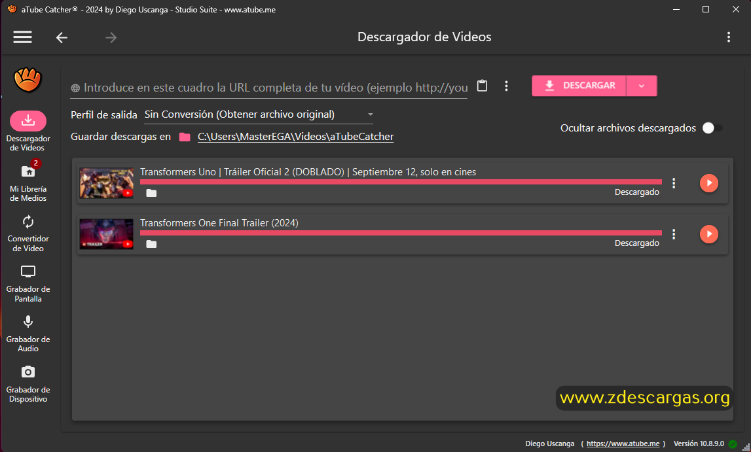
Task: Play the Transformers One Final Trailer
Action: (709, 234)
